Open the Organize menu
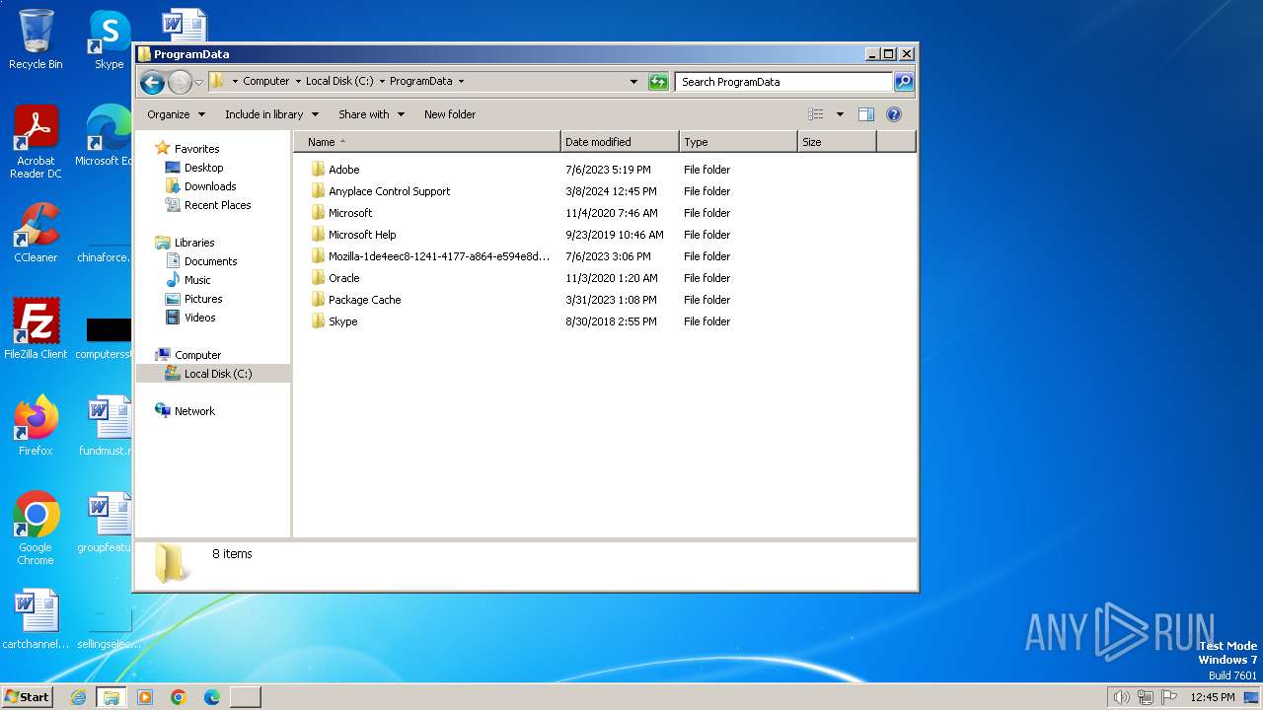Screen dimensions: 1263x710 [177, 114]
